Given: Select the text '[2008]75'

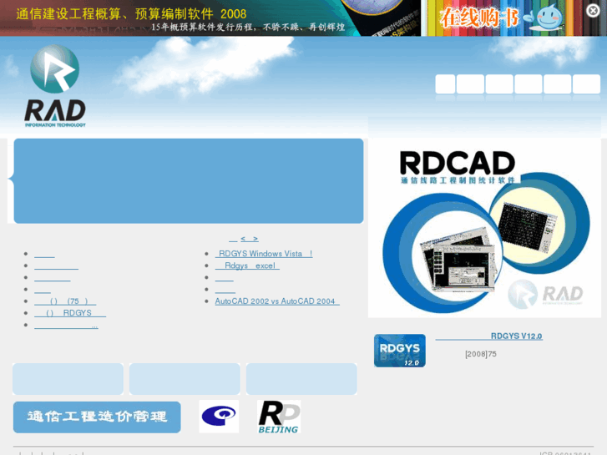Looking at the screenshot, I should click(x=481, y=354).
